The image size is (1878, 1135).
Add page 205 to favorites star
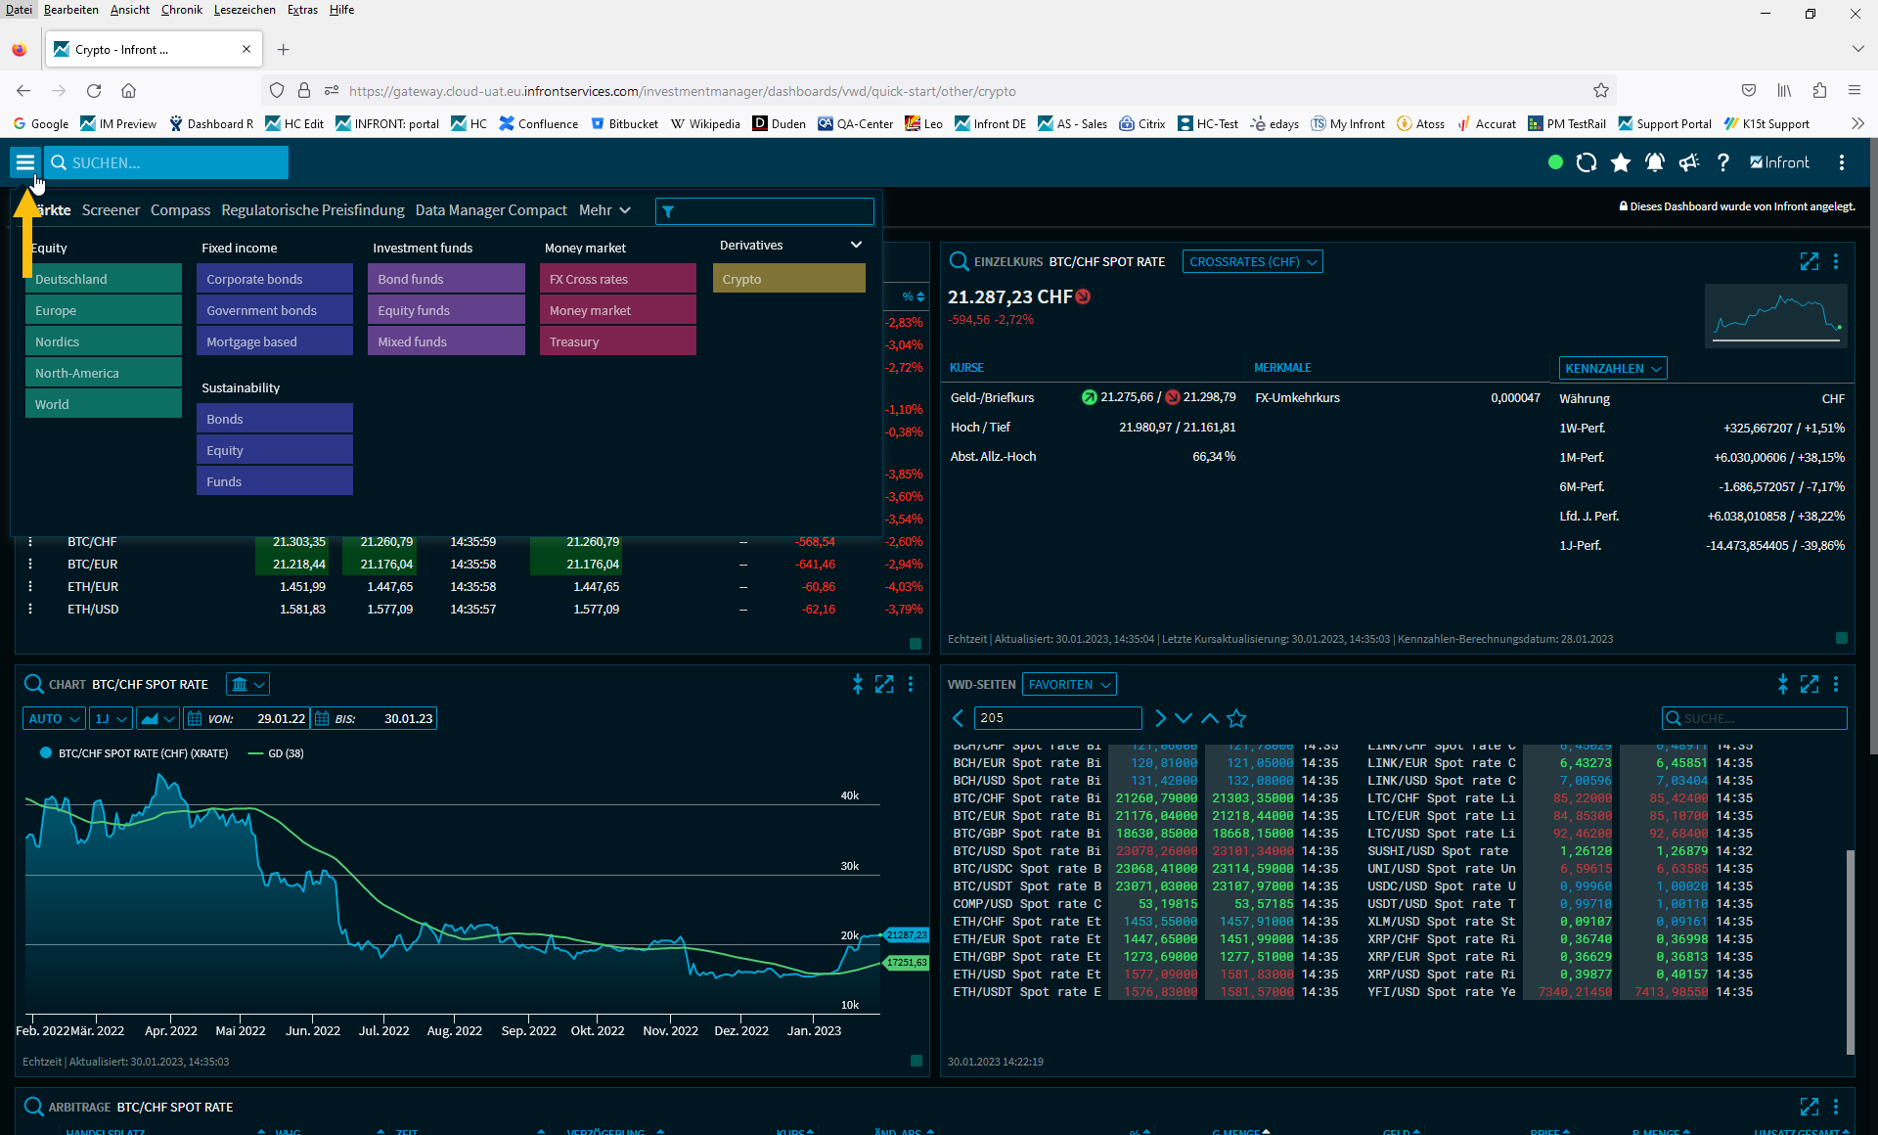coord(1236,718)
